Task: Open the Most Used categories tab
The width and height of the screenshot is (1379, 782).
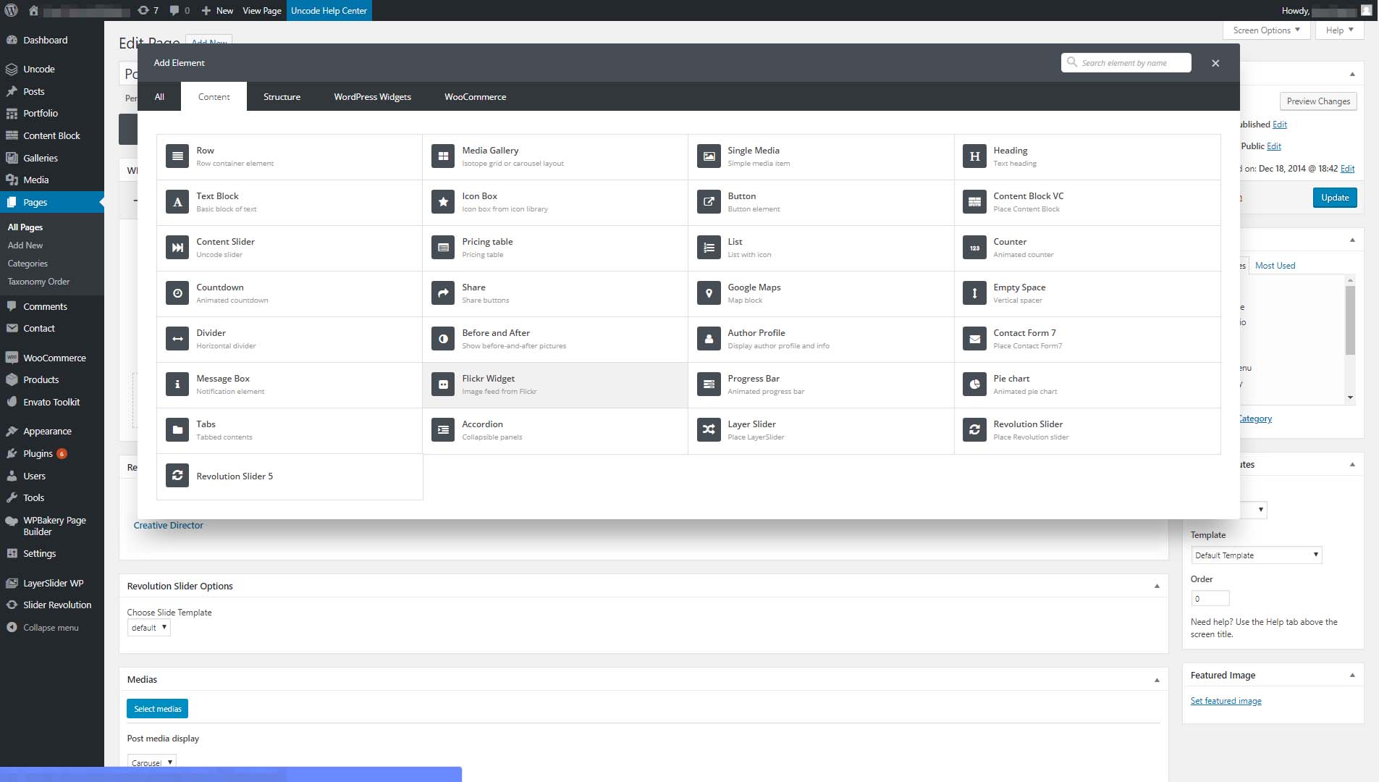Action: click(x=1275, y=266)
